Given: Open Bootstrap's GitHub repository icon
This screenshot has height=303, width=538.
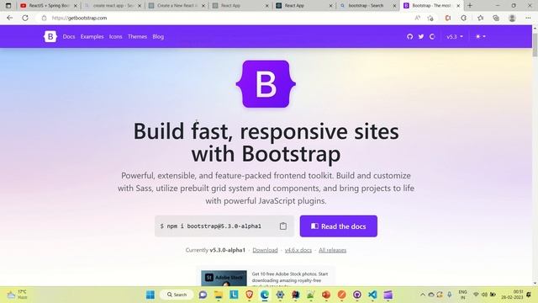Looking at the screenshot, I should pos(409,36).
